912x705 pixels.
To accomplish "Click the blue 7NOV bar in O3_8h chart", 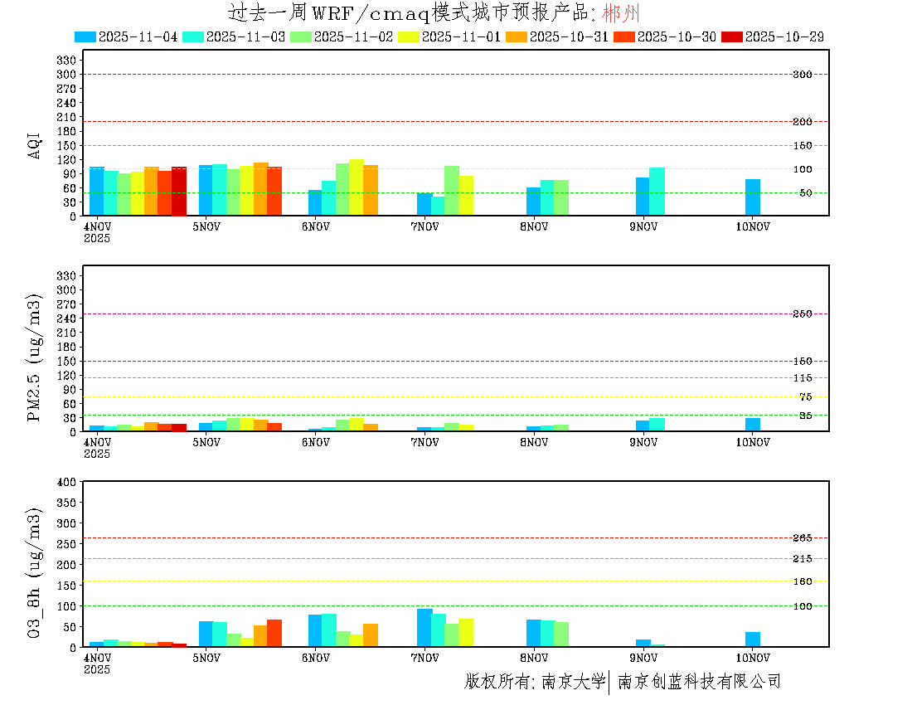I will click(424, 628).
